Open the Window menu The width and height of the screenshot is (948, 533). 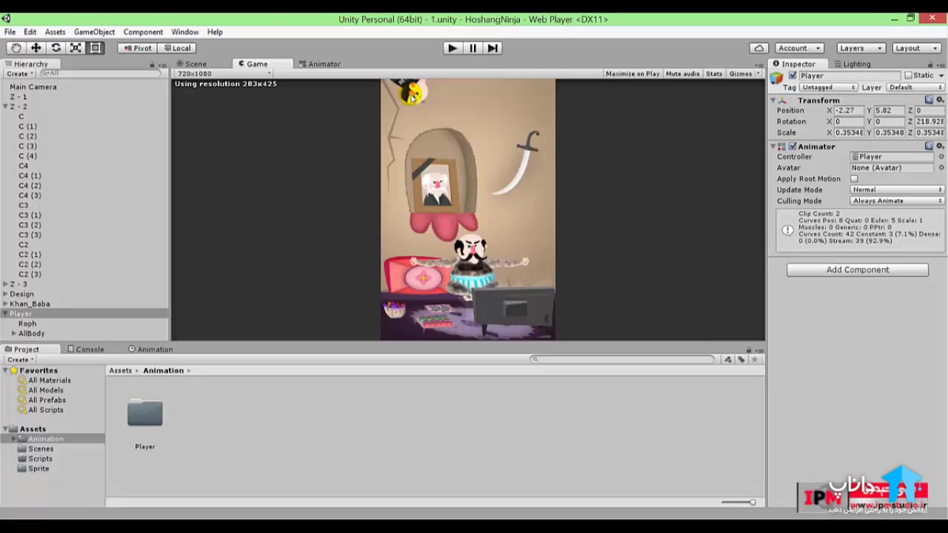(x=184, y=33)
